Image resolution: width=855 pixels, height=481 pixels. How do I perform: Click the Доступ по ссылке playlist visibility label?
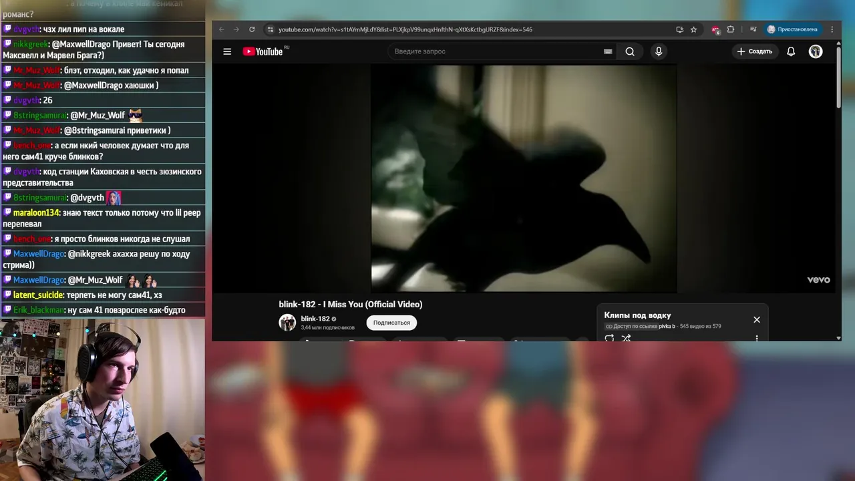tap(631, 327)
